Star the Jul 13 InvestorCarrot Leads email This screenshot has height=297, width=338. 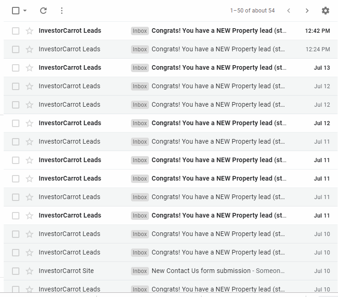pos(30,68)
